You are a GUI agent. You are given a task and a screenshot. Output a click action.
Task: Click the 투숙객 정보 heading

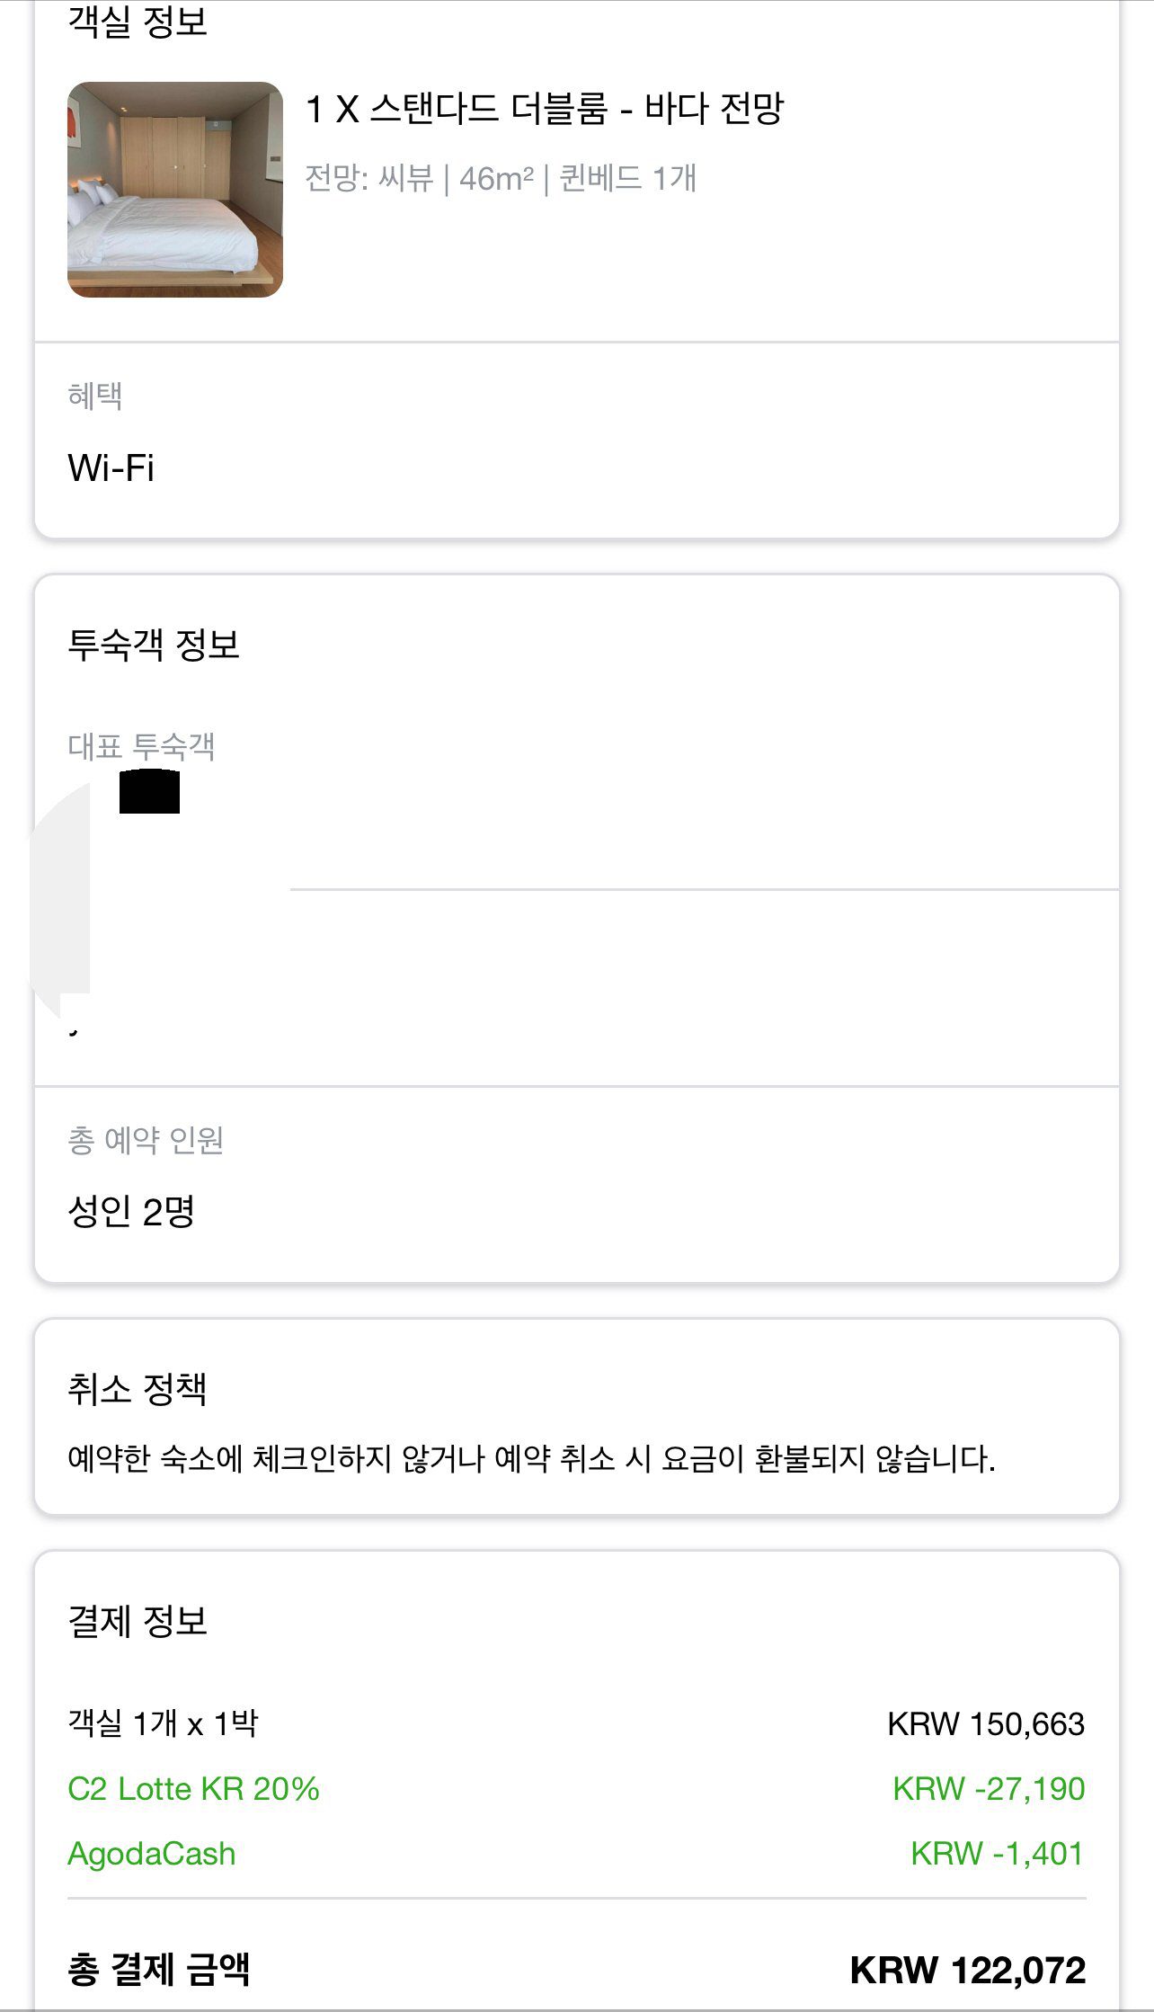pyautogui.click(x=154, y=645)
